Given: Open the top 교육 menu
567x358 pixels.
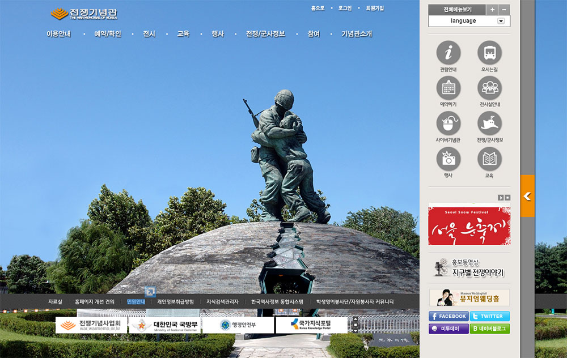Looking at the screenshot, I should pyautogui.click(x=183, y=34).
